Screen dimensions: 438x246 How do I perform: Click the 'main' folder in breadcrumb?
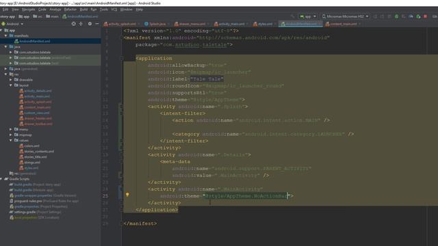(52, 16)
